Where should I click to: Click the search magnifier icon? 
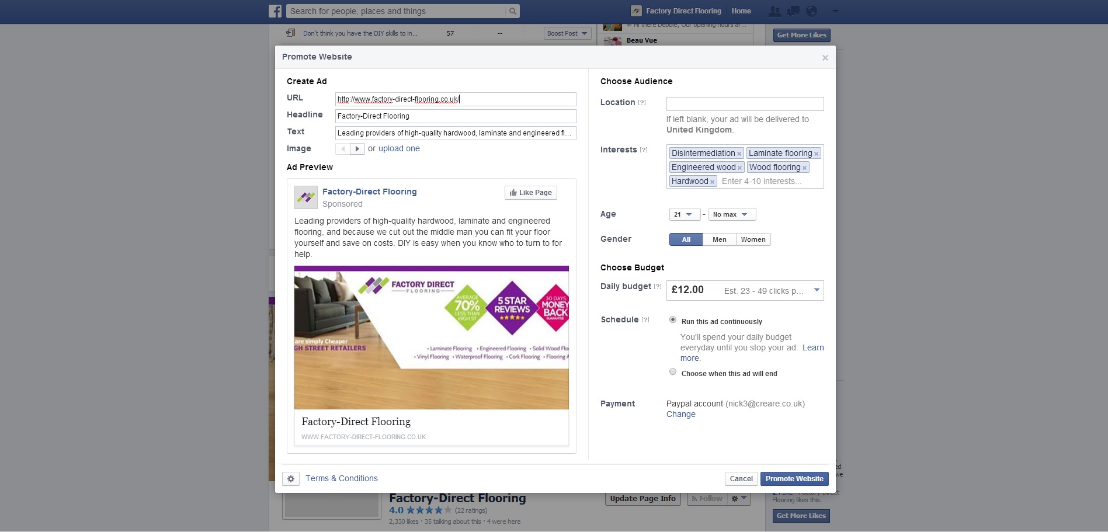512,11
